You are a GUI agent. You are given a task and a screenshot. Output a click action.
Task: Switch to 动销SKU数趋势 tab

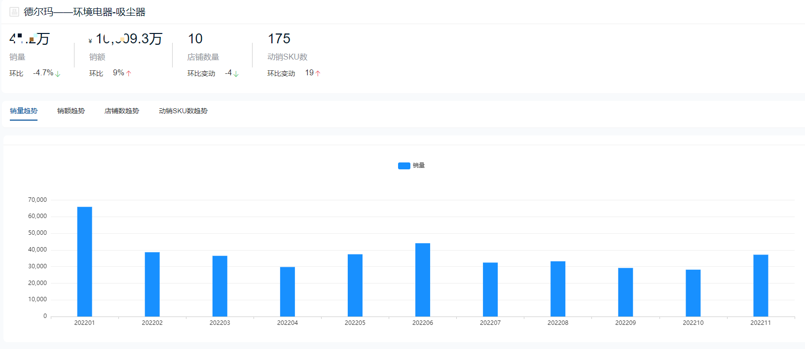pos(183,111)
